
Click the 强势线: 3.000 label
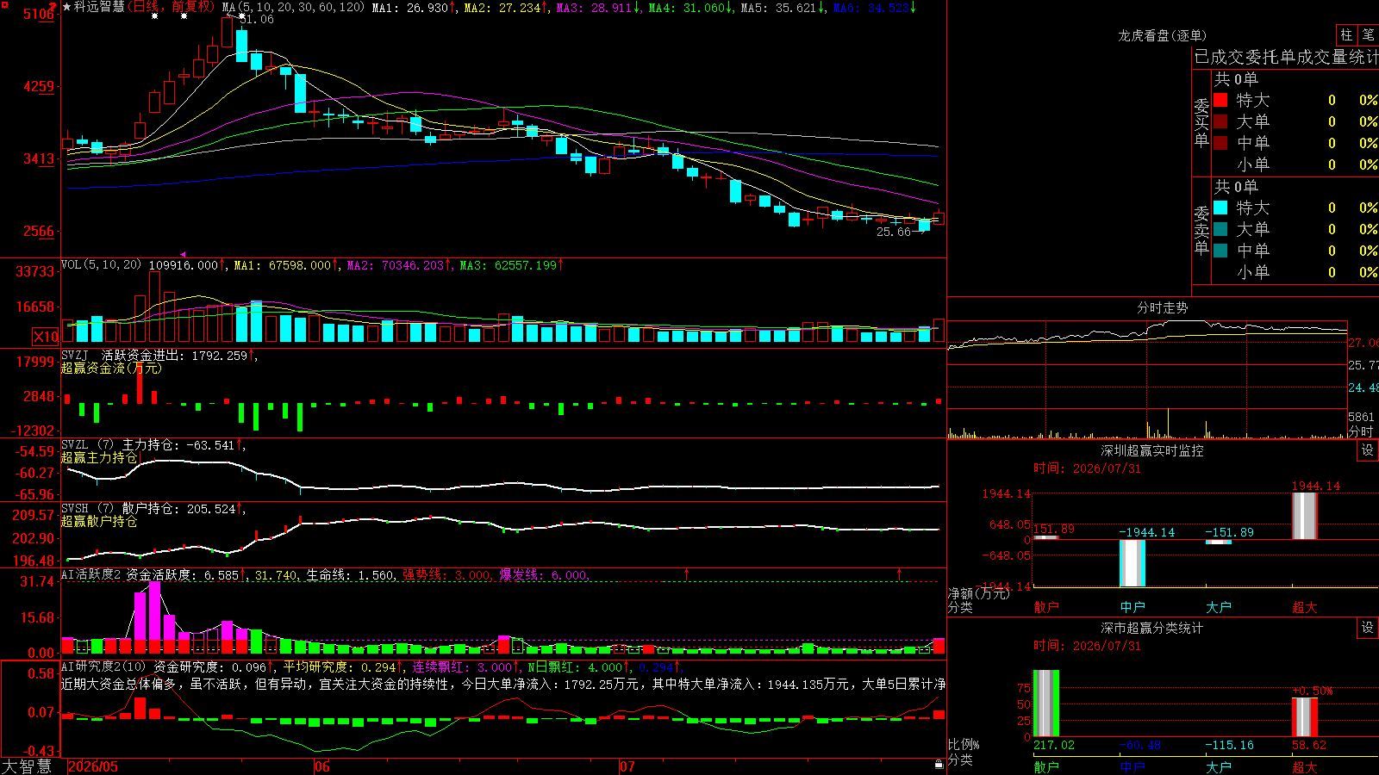447,574
